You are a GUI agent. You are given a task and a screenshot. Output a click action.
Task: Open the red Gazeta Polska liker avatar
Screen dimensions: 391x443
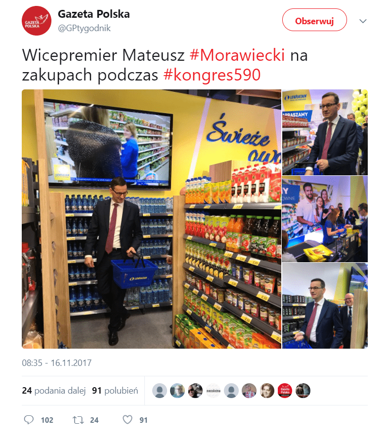285,391
